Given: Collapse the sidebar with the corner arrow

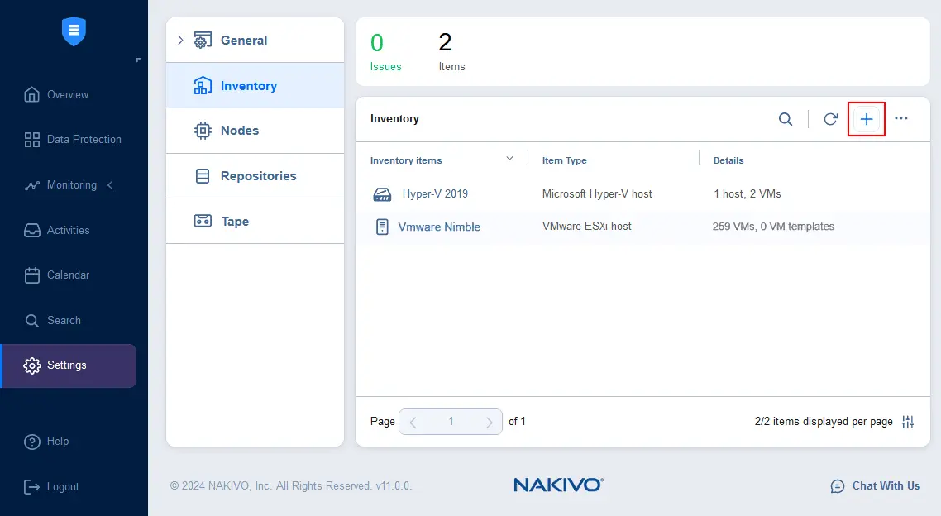Looking at the screenshot, I should click(x=138, y=60).
